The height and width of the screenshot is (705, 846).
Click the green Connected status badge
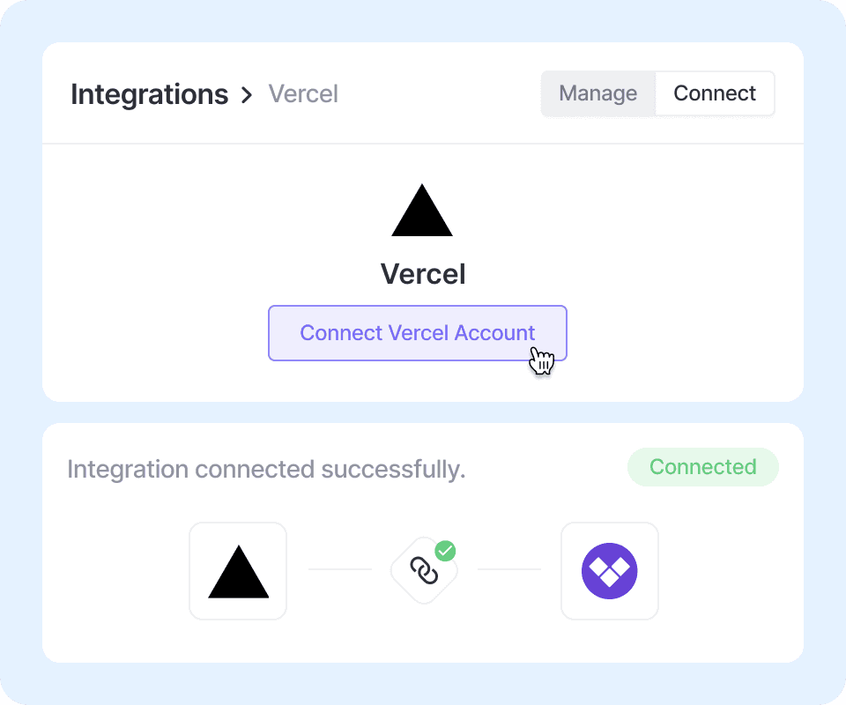(702, 467)
